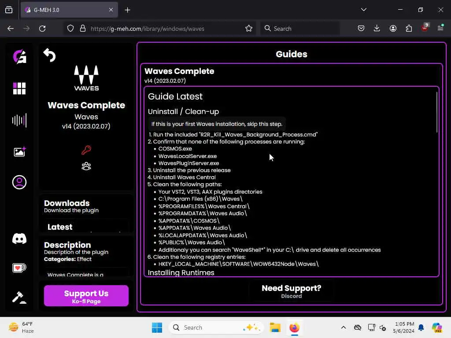Click the Firefox Search box
Viewport: 451px width, 338px height.
click(300, 29)
